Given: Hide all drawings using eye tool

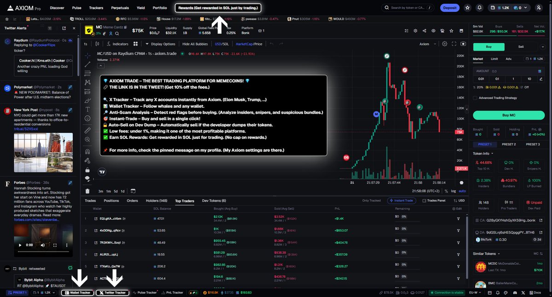Looking at the screenshot, I should tap(87, 178).
